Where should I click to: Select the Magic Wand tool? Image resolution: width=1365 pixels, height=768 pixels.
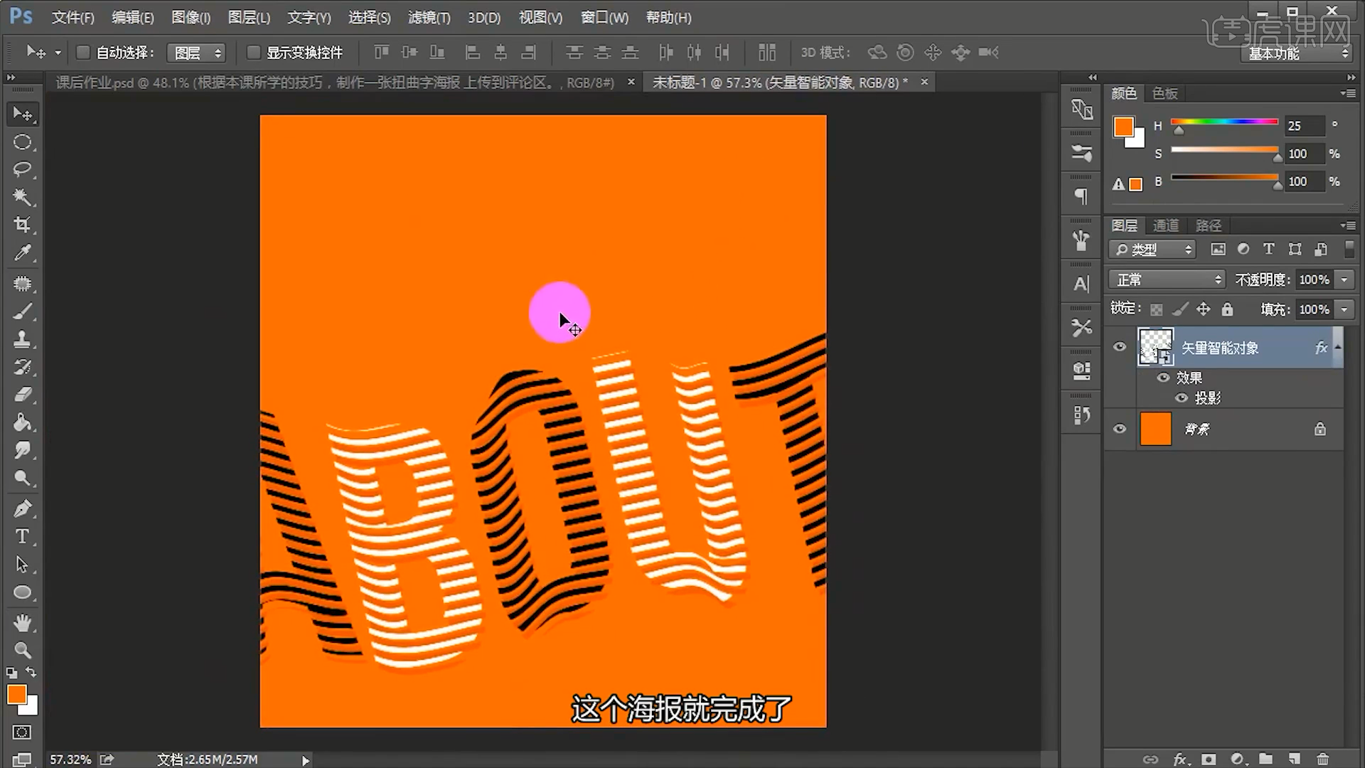coord(22,197)
